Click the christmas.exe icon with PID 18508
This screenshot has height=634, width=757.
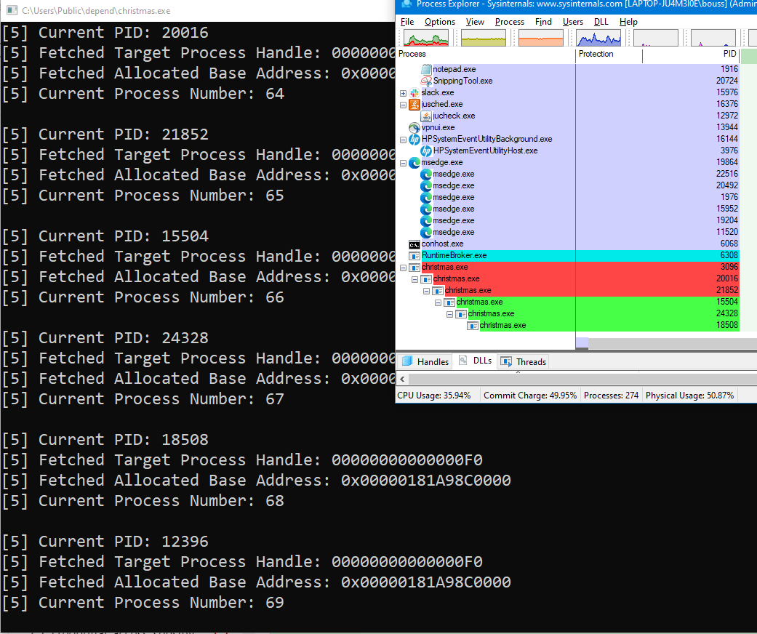[473, 326]
